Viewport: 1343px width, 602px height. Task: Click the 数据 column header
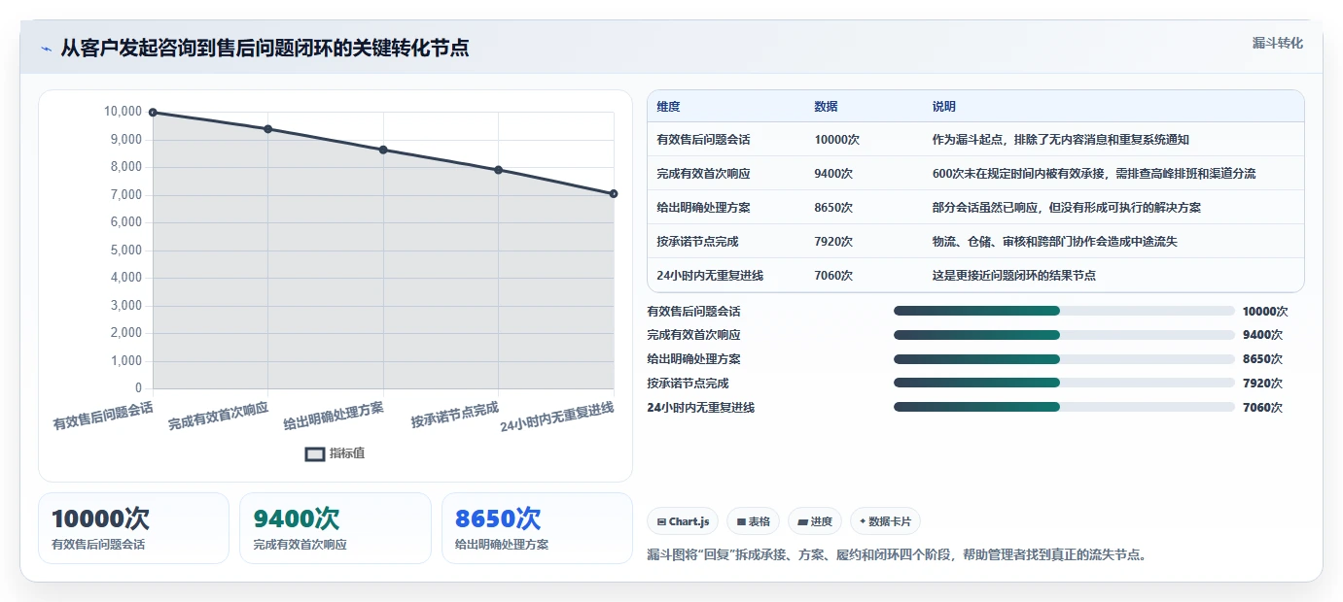[826, 107]
